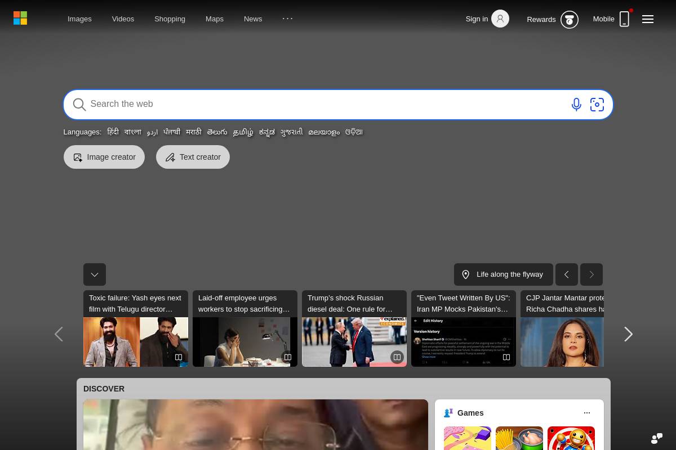Open visual search camera icon
This screenshot has height=450, width=676.
click(x=597, y=105)
